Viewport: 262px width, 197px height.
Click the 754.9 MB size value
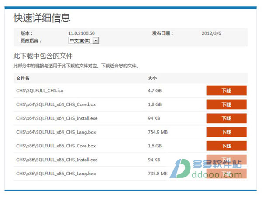(x=158, y=132)
